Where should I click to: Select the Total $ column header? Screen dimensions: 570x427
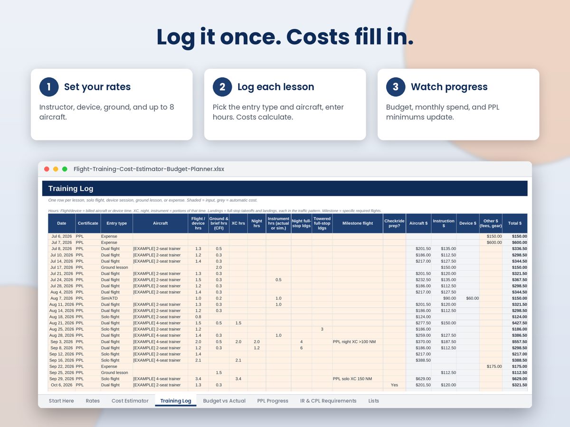[515, 223]
